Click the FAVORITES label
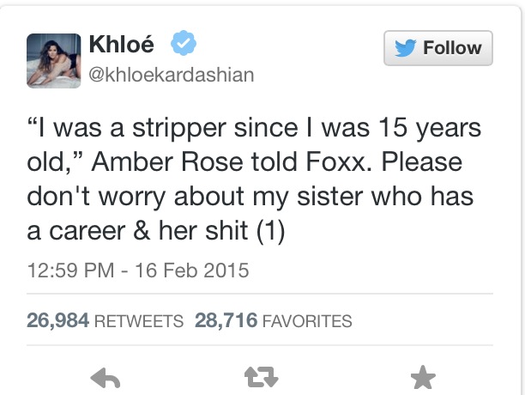Viewport: 525px width, 395px height. click(307, 322)
